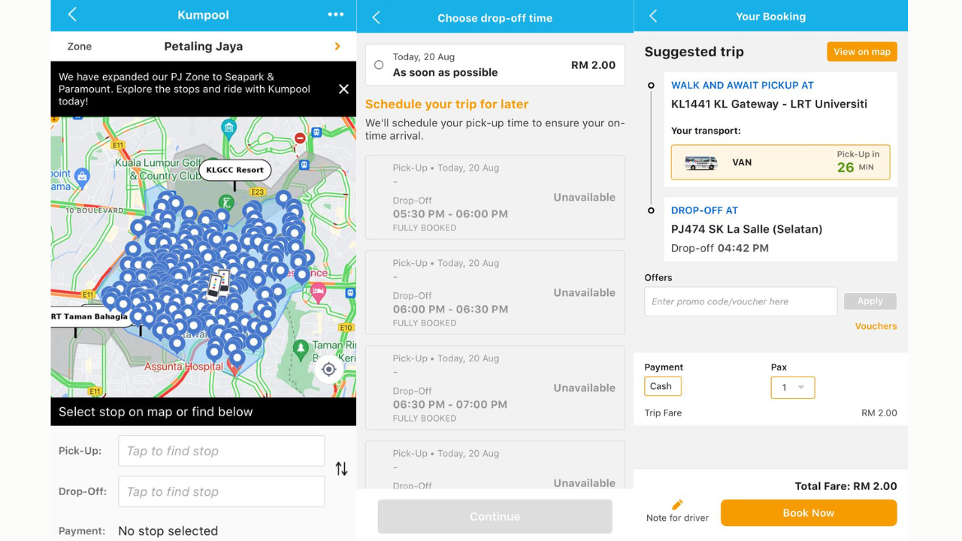
Task: Click the Schedule your trip for later heading
Action: coord(447,104)
